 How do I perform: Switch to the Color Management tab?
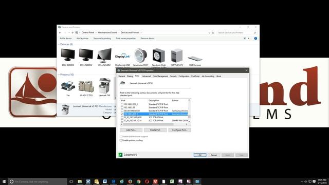coord(160,76)
